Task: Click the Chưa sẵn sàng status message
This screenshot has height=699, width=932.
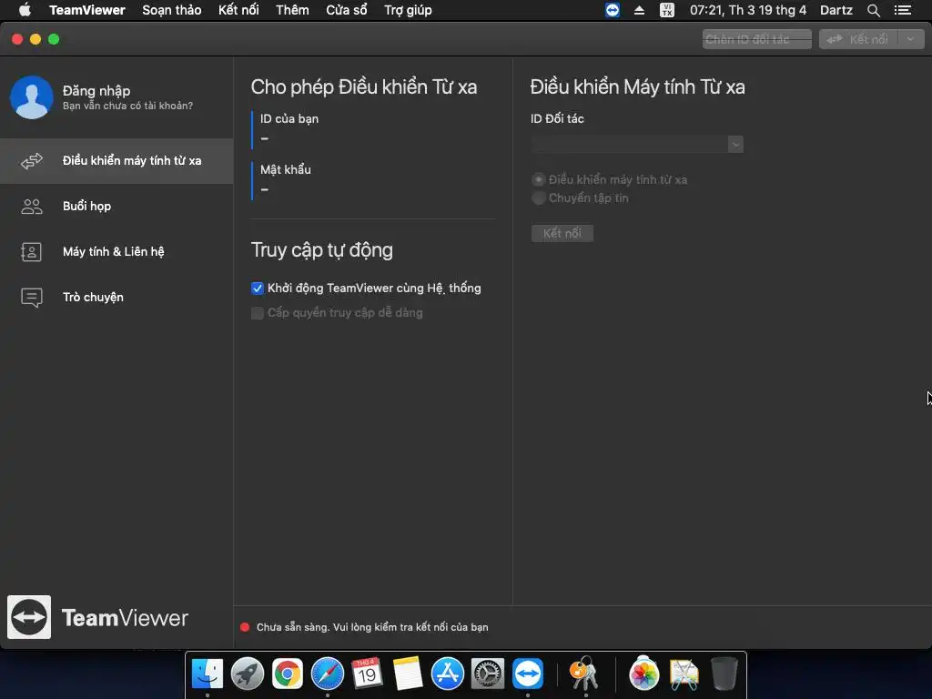Action: pyautogui.click(x=372, y=627)
